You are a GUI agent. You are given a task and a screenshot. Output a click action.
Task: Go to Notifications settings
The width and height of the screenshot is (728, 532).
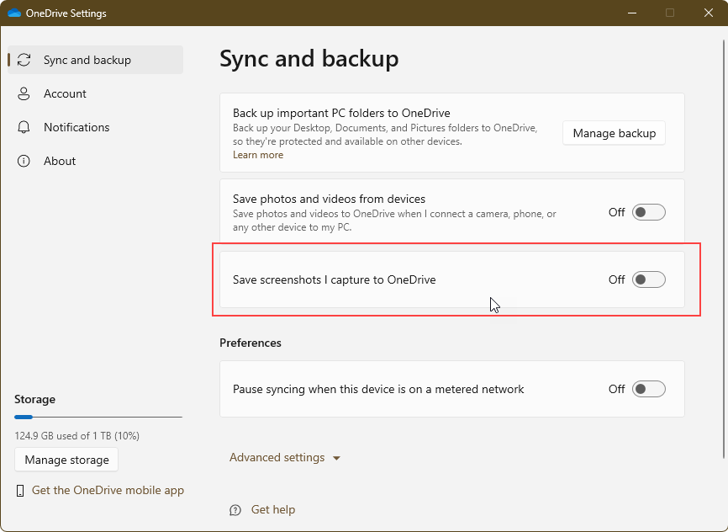pyautogui.click(x=96, y=127)
